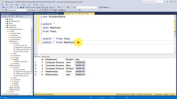
Task: Select the Results tab
Action: pos(38,57)
